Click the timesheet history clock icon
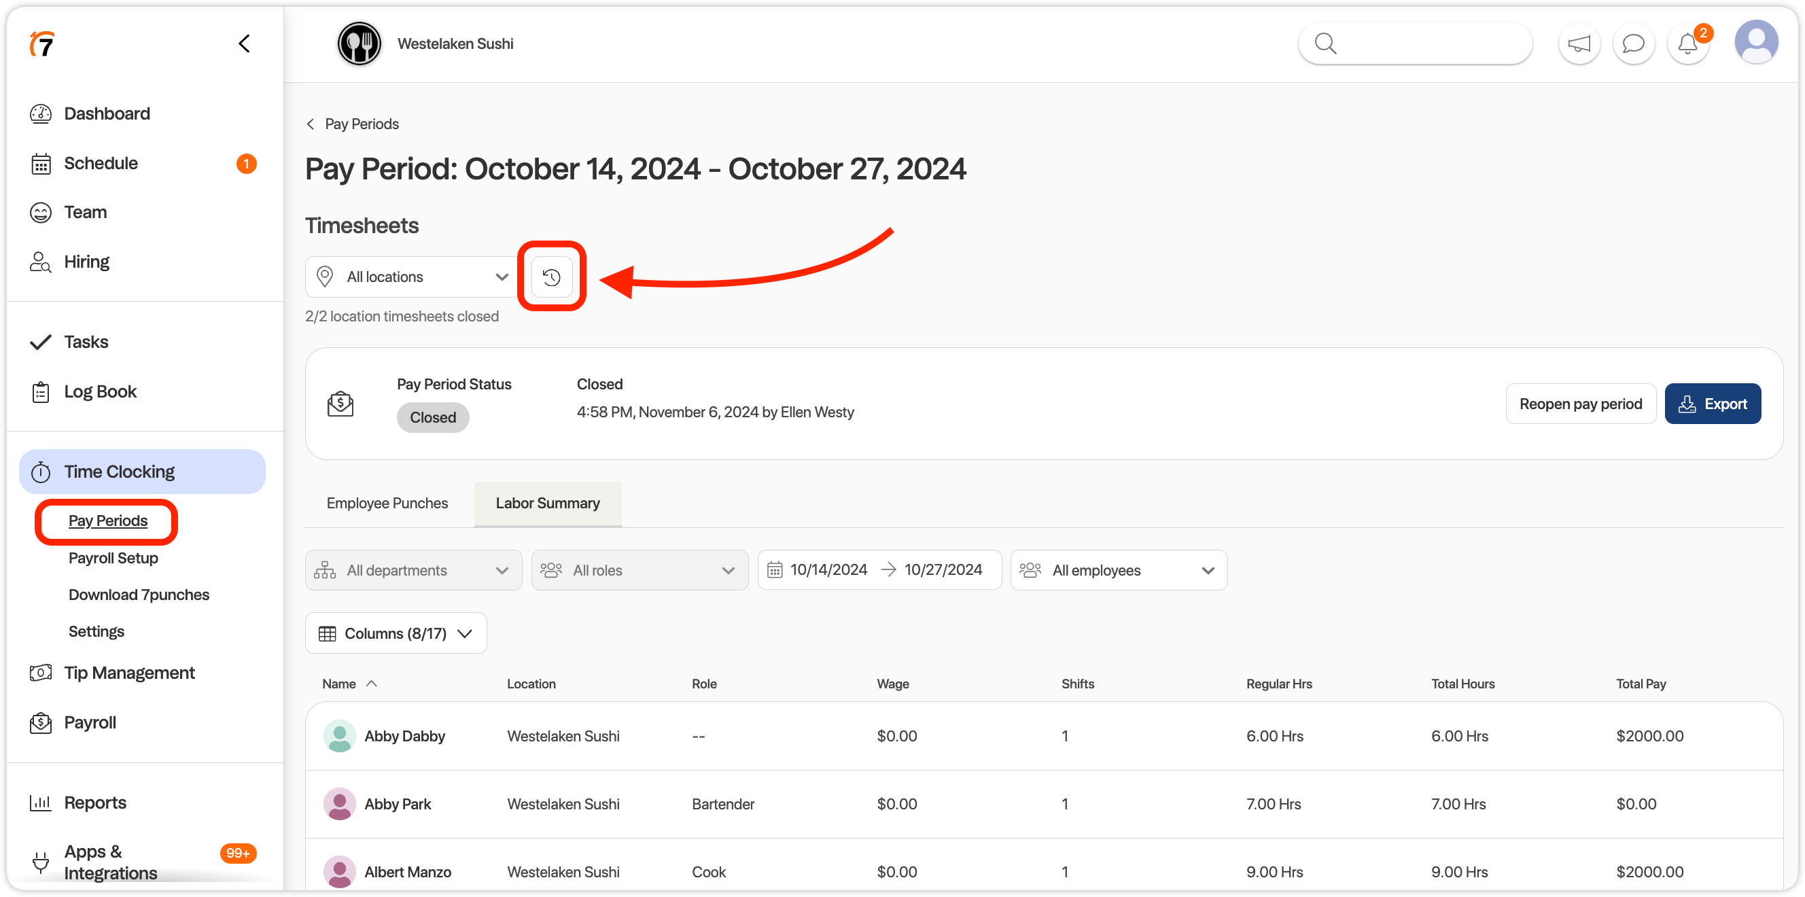 (551, 277)
